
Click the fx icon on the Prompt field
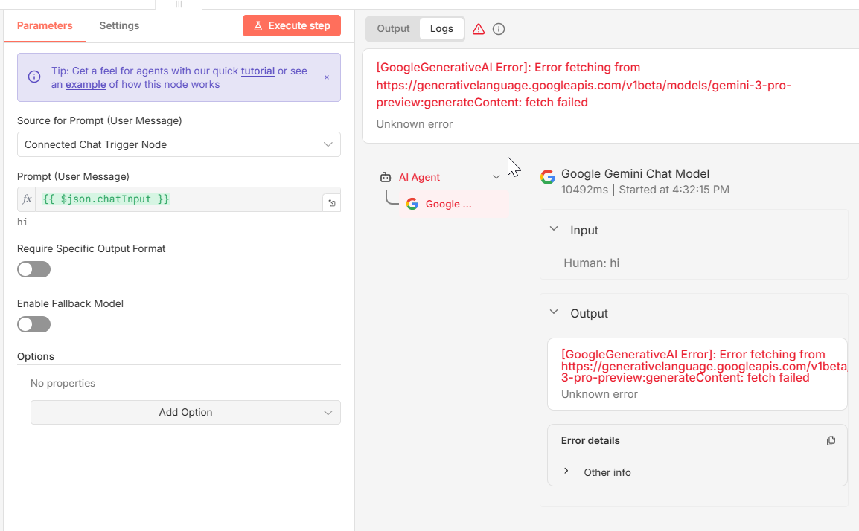28,199
